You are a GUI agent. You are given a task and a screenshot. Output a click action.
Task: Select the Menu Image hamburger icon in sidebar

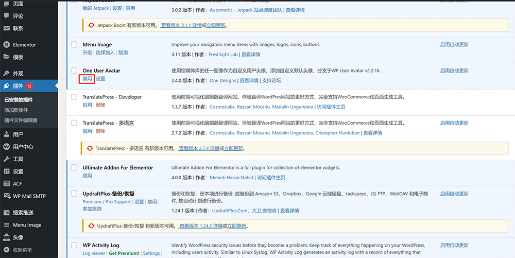[x=6, y=225]
